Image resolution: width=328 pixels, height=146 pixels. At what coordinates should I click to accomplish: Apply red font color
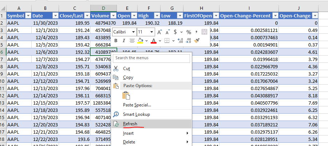tap(154, 41)
